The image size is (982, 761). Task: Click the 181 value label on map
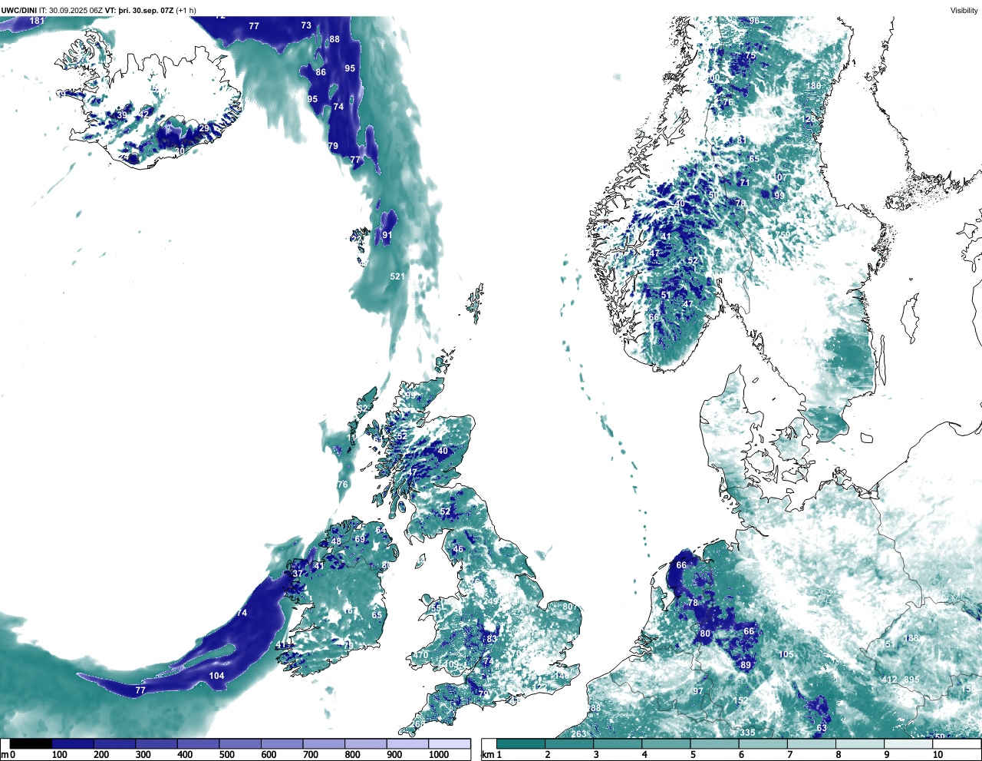37,21
